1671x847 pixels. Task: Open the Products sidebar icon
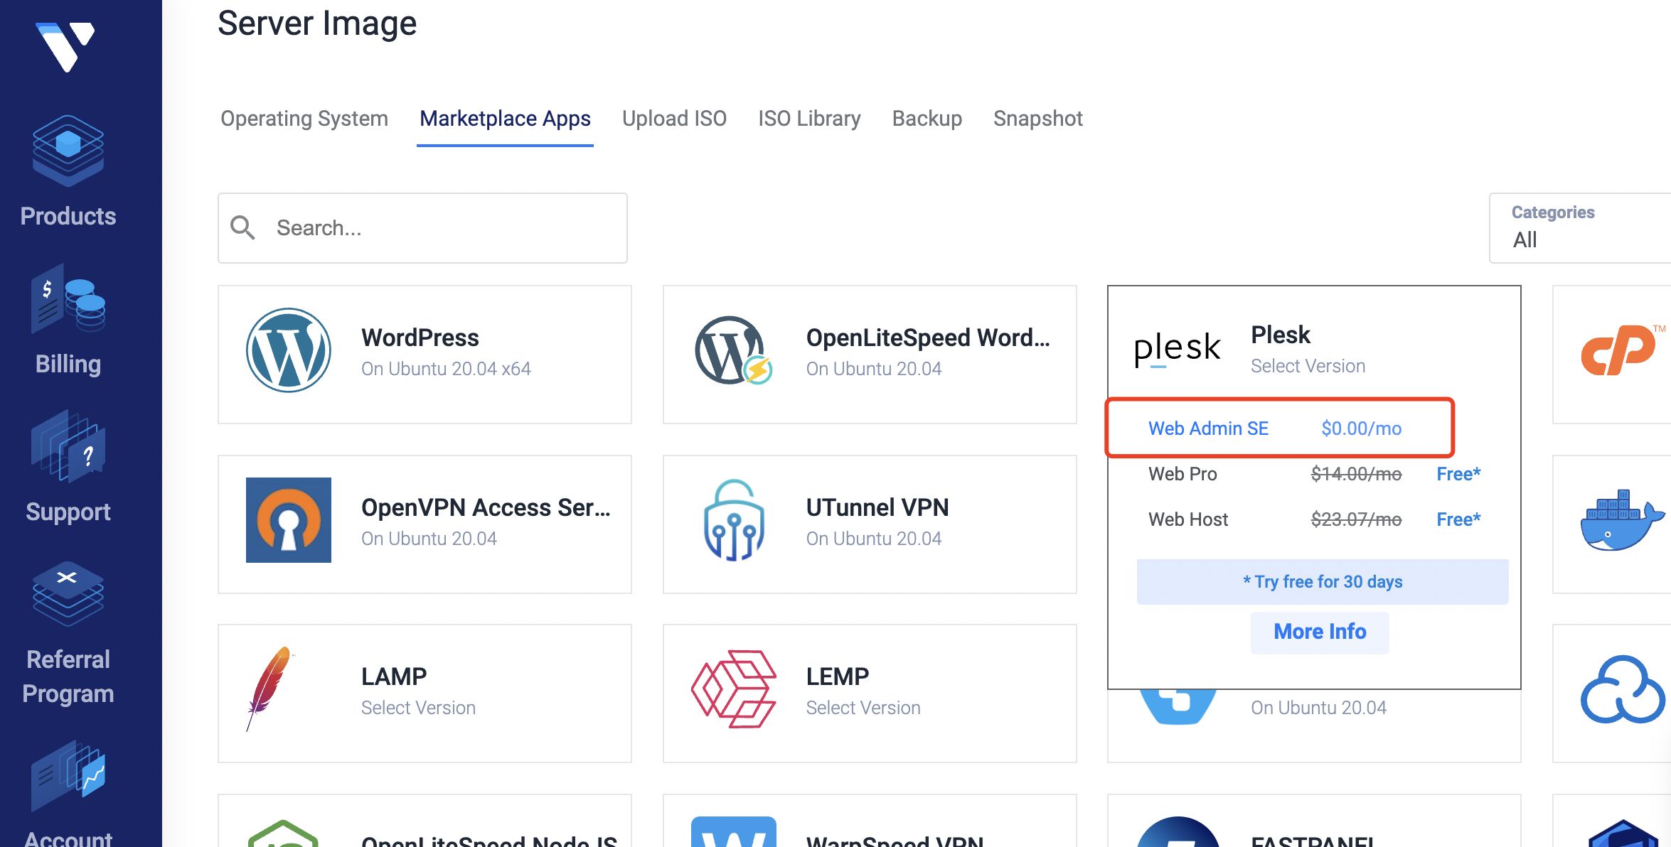(x=68, y=151)
